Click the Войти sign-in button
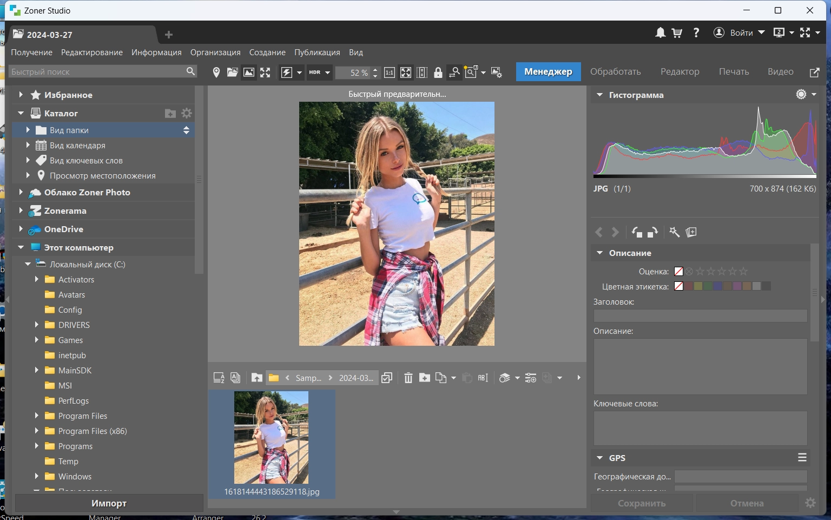This screenshot has width=831, height=520. pos(741,33)
